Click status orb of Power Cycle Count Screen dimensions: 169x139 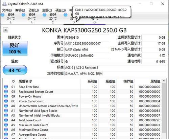point(6,101)
